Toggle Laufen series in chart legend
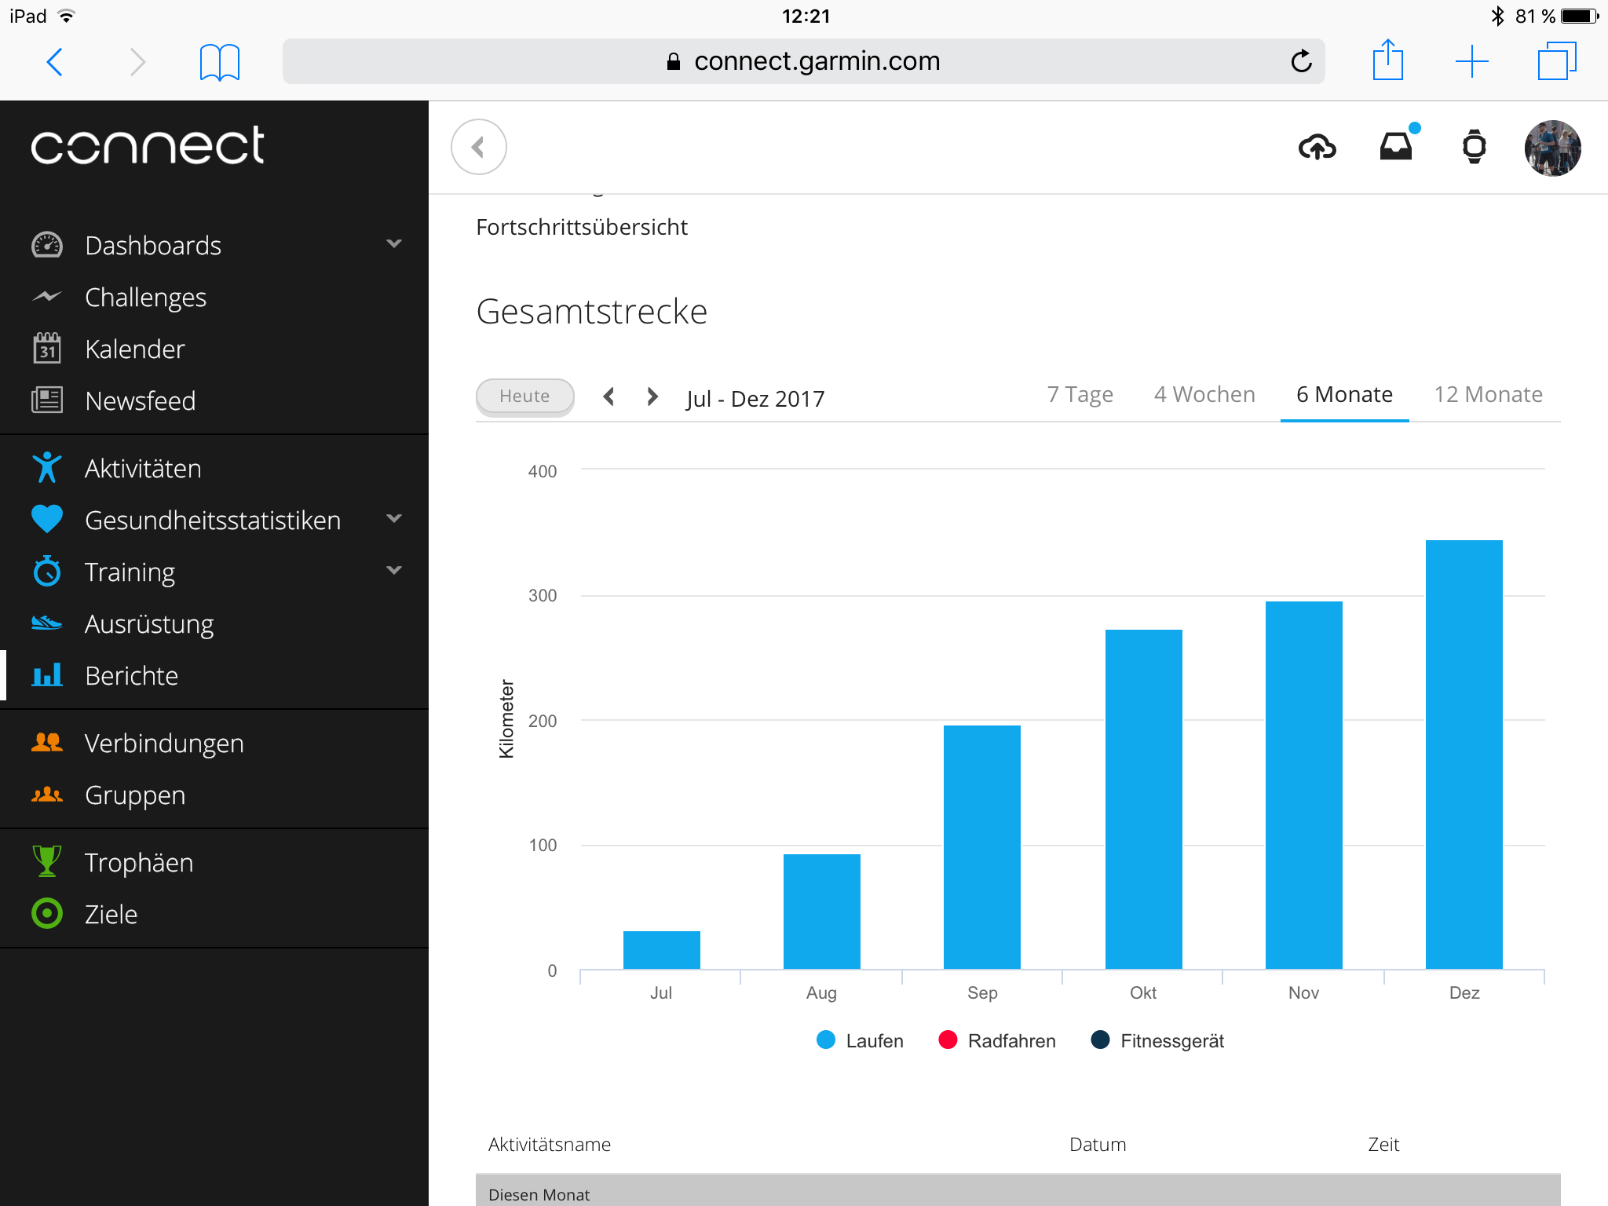 click(861, 1040)
